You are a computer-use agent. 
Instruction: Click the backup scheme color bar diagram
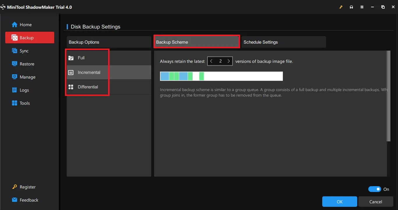221,76
